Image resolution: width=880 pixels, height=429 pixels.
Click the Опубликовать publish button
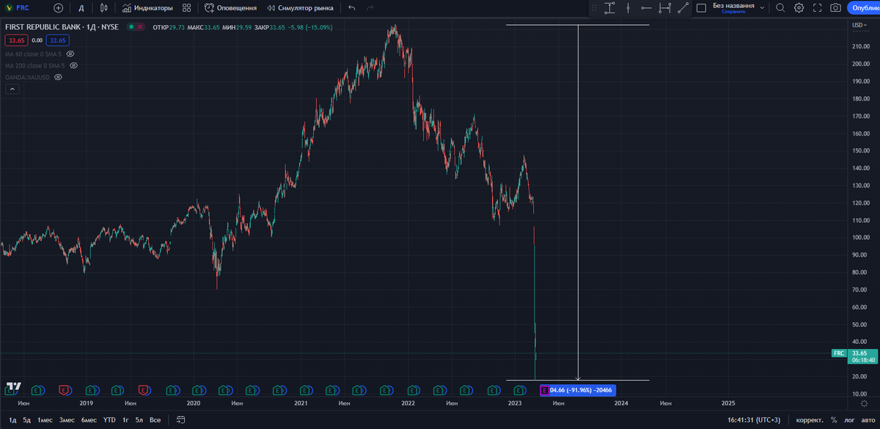(864, 8)
